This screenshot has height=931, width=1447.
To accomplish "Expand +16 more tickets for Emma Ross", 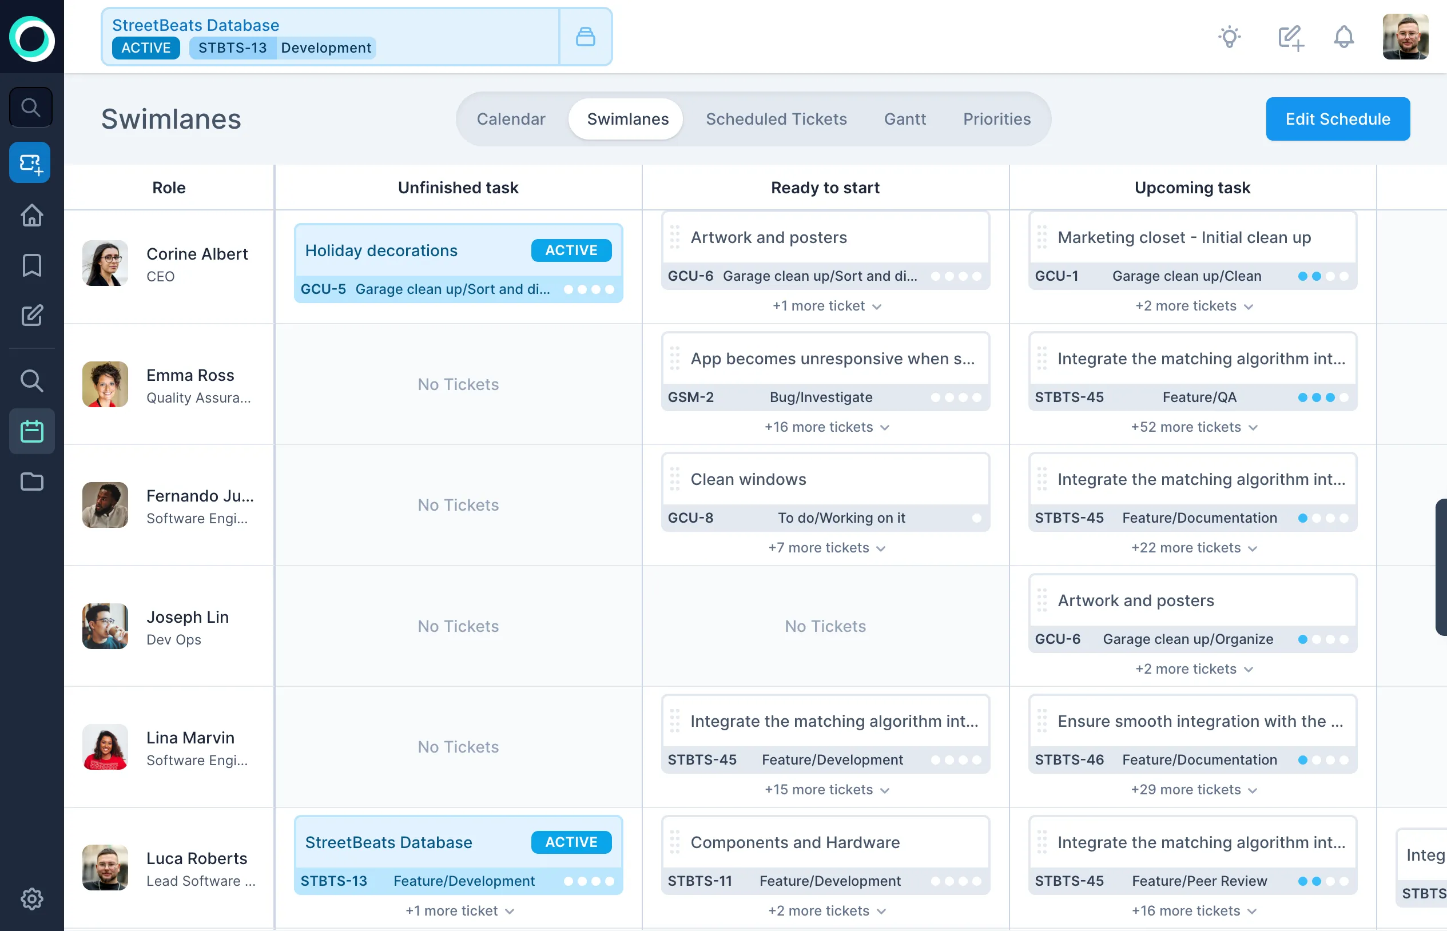I will click(x=826, y=427).
